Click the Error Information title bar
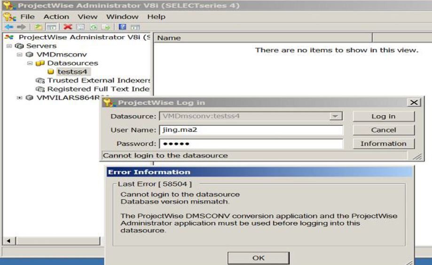Screen dimensions: 432x265 (259, 172)
